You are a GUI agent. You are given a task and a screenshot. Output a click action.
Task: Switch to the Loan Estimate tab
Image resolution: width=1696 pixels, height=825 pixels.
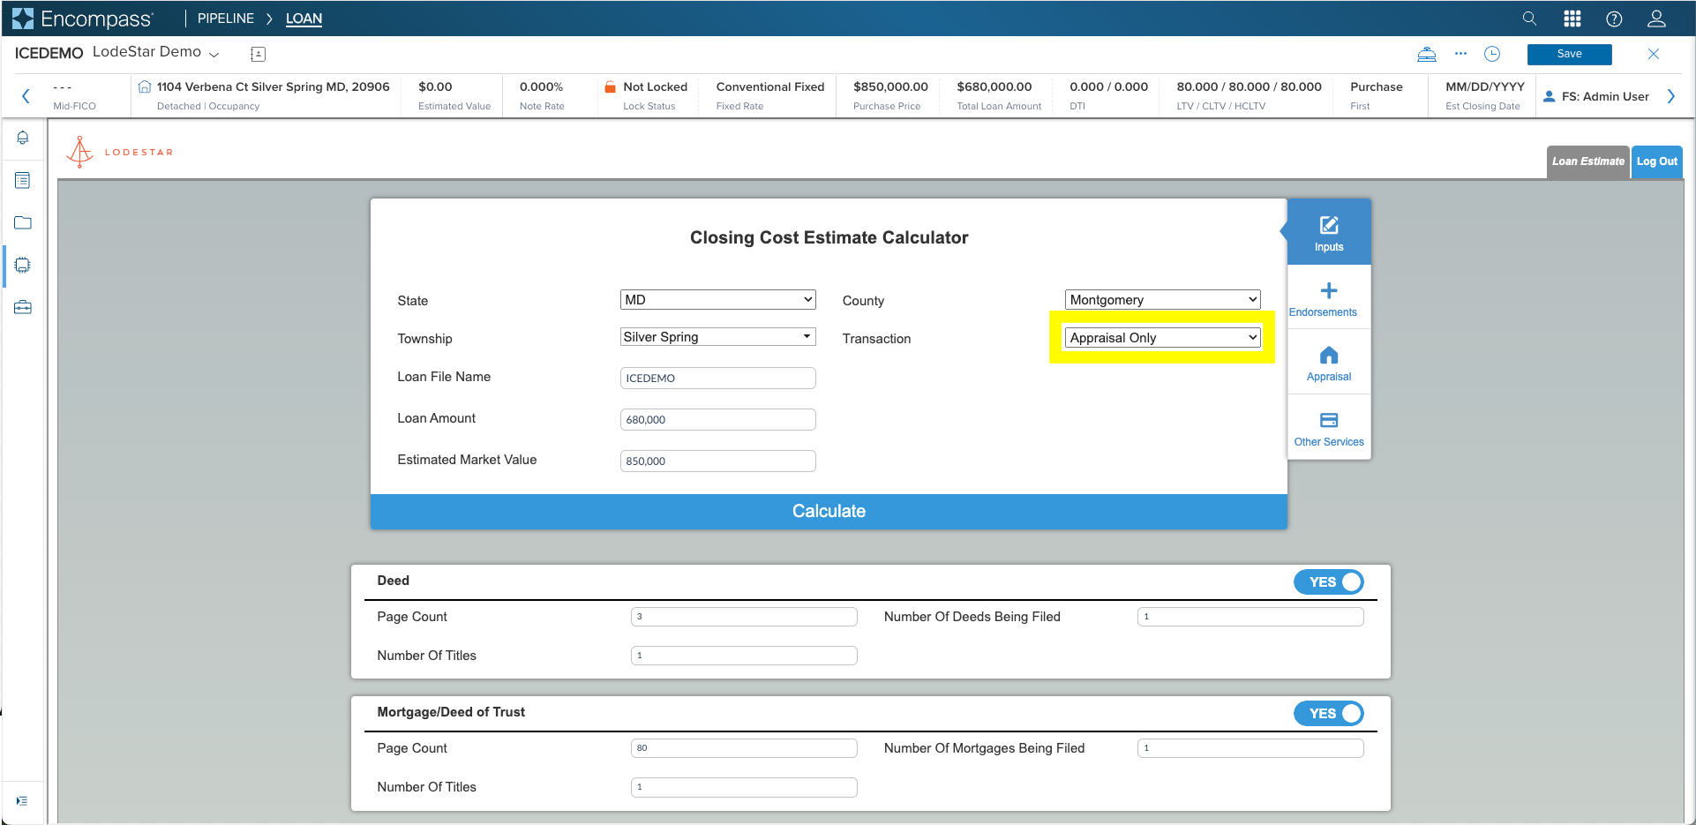1588,161
